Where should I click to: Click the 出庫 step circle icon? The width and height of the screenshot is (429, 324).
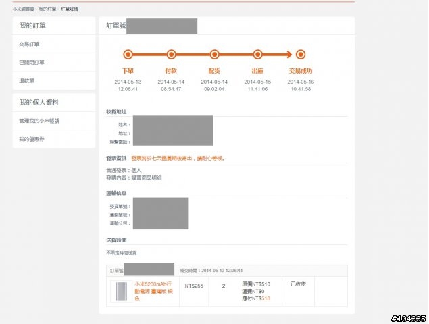tap(257, 54)
